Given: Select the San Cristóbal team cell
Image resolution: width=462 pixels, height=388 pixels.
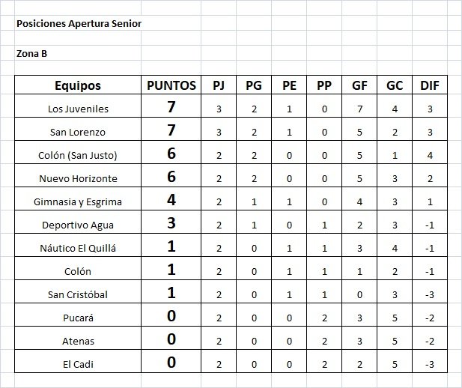Looking at the screenshot, I should coord(78,291).
